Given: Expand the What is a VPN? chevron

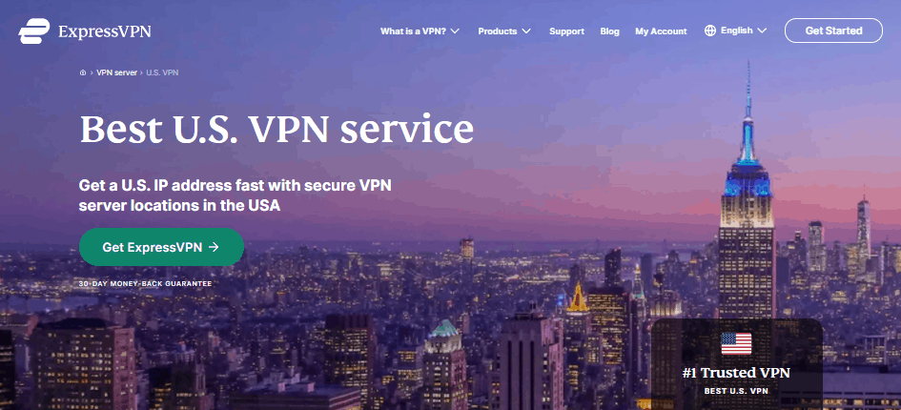Looking at the screenshot, I should (x=455, y=31).
